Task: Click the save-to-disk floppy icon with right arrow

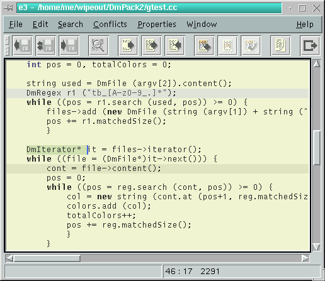Action: tap(69, 45)
